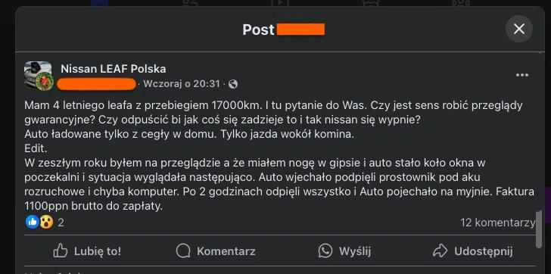Share the post with Udostępnij arrow
The width and height of the screenshot is (551, 274).
click(x=472, y=251)
